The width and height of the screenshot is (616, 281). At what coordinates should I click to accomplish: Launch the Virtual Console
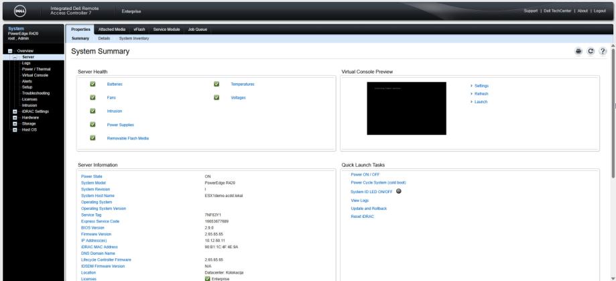[x=481, y=102]
